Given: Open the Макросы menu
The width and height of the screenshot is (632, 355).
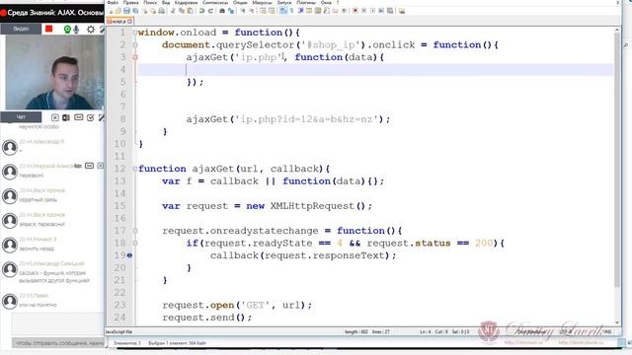Looking at the screenshot, I should tap(262, 2).
